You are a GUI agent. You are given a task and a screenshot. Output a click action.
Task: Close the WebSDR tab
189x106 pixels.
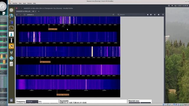tap(35, 11)
